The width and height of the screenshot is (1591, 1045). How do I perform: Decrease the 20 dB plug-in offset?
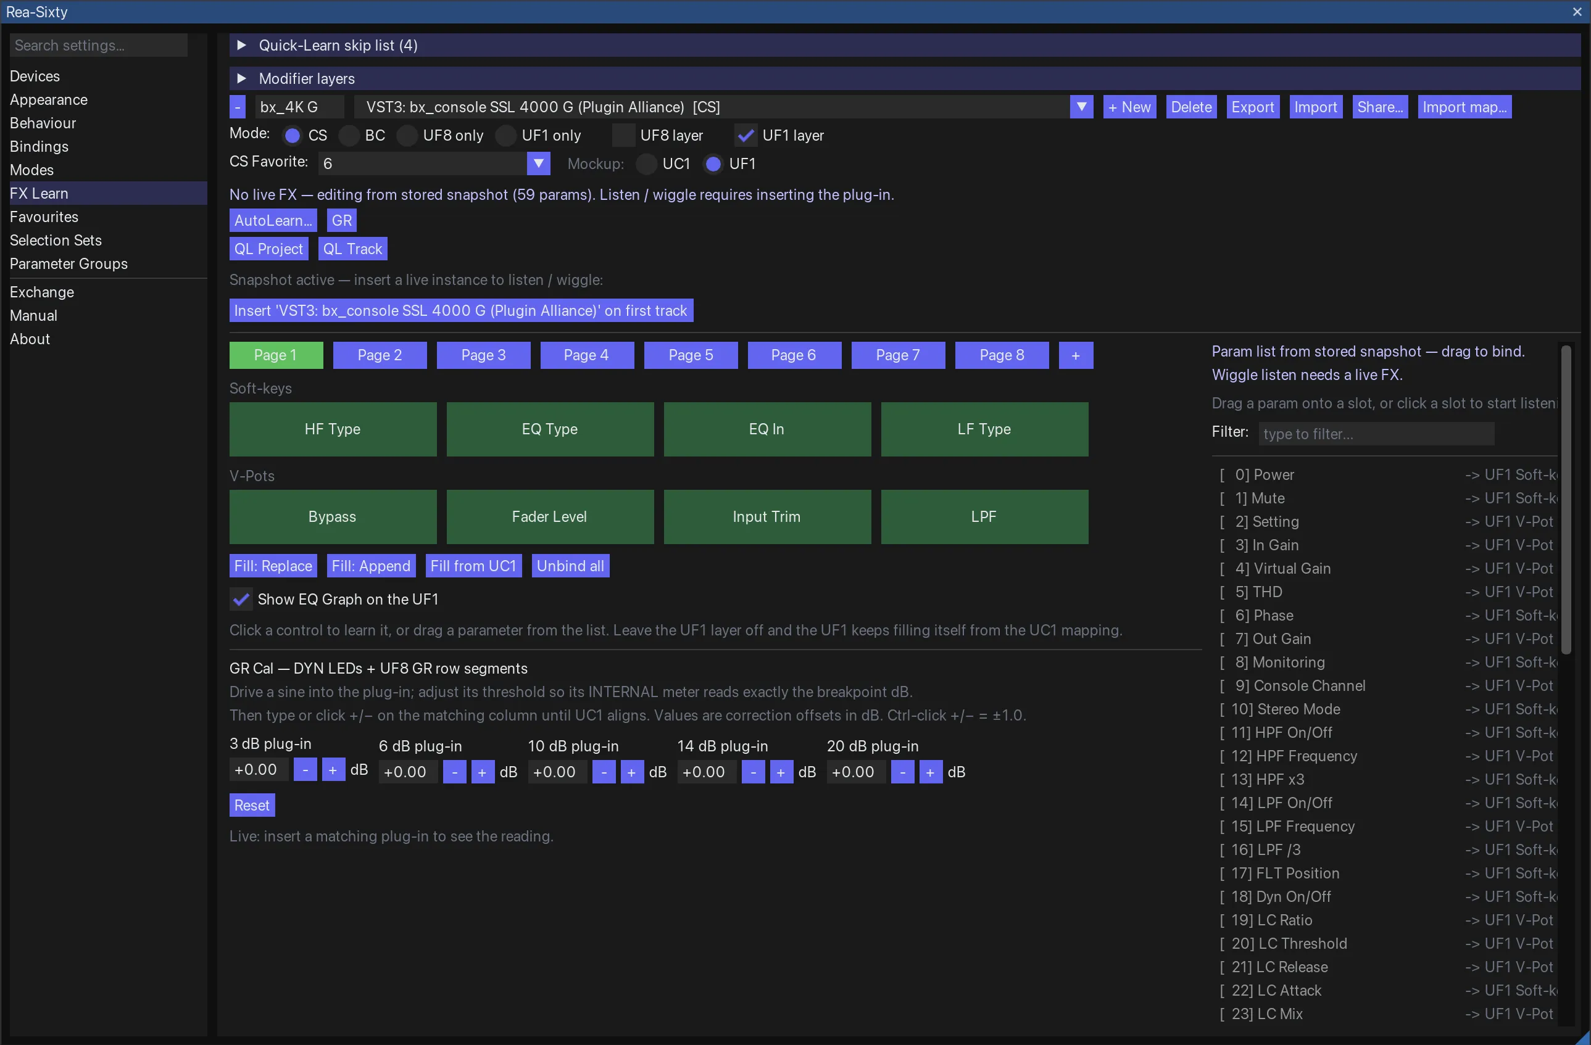coord(902,772)
